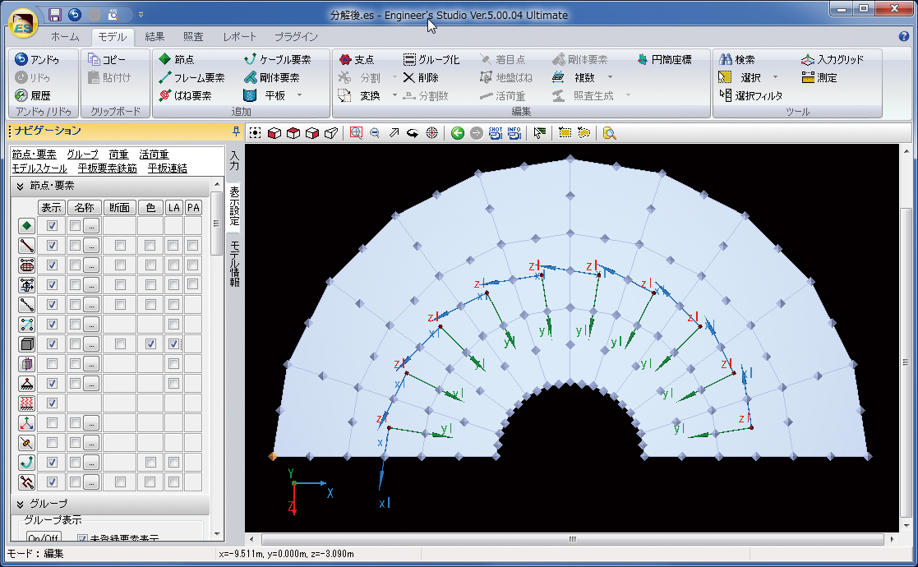Open the 平板 dropdown arrow

(x=299, y=95)
